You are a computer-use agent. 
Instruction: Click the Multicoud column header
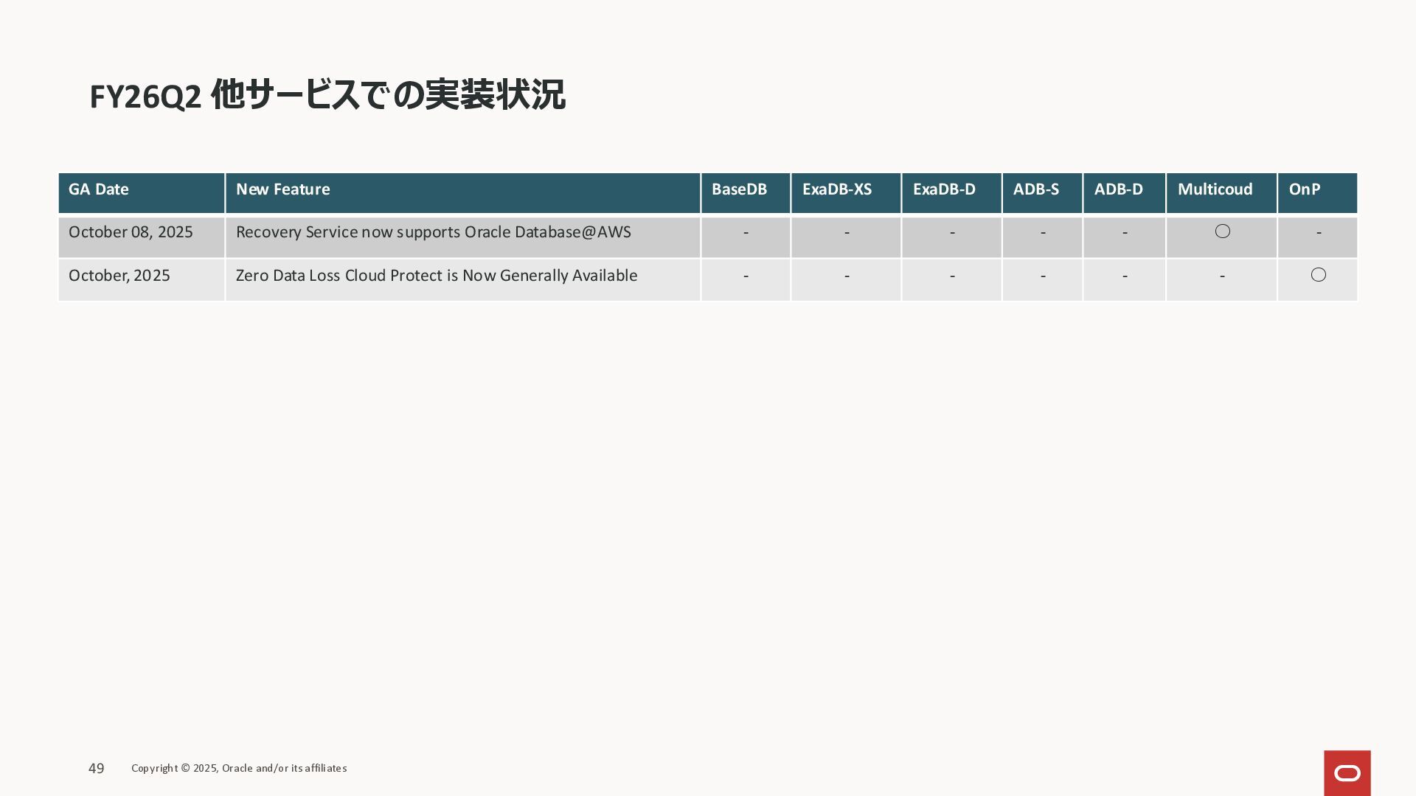(x=1215, y=189)
